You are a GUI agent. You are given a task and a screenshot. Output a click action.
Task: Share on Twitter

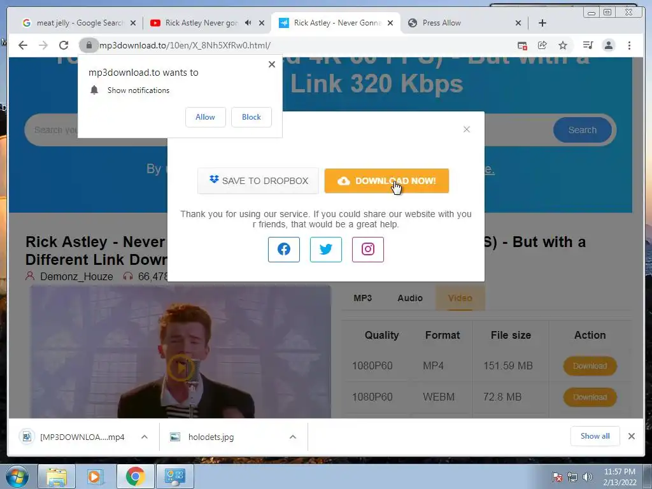[x=325, y=250]
